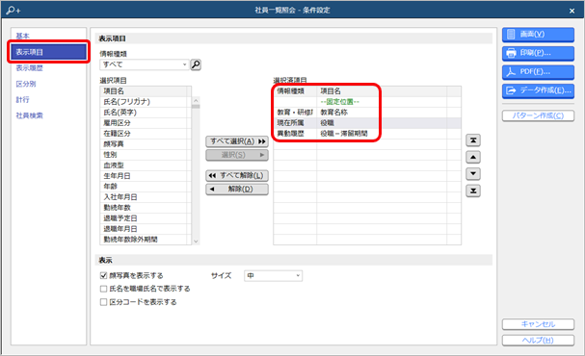Image resolution: width=585 pixels, height=356 pixels.
Task: Click the down arrow of the 選択項目 list scrollbar
Action: [196, 242]
